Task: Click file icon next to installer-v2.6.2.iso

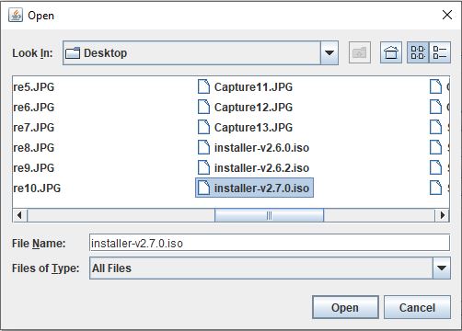Action: tap(203, 167)
